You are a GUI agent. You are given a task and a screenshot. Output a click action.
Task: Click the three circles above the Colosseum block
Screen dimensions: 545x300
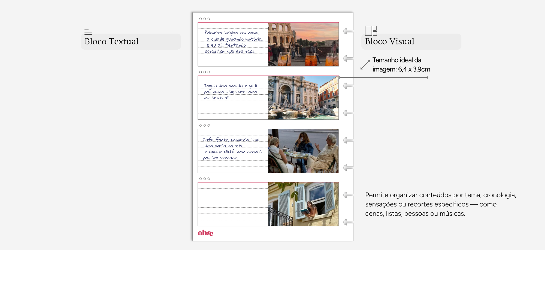205,19
